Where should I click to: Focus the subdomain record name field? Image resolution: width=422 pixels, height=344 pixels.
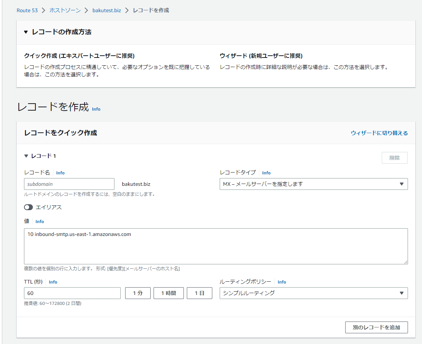[x=69, y=184]
